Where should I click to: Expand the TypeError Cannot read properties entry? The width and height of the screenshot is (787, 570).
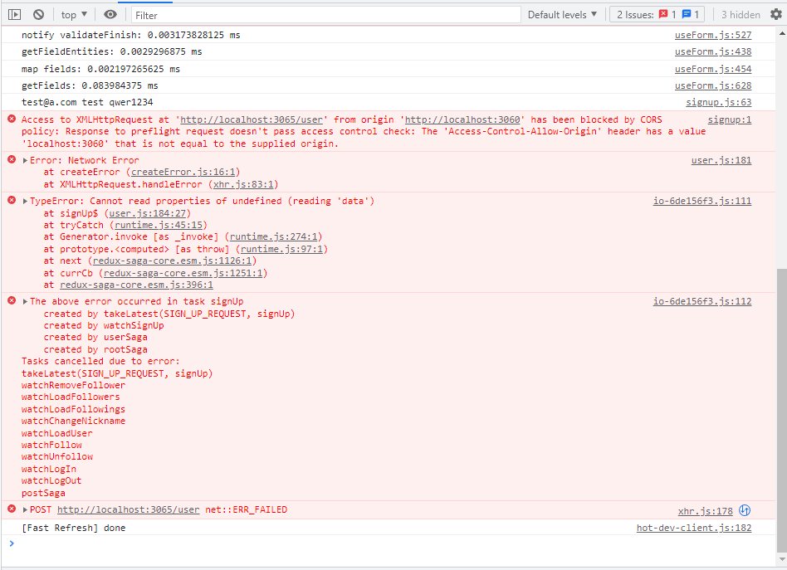[25, 202]
